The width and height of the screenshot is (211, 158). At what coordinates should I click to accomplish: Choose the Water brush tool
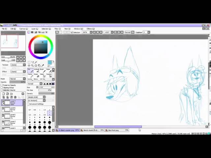click(49, 70)
